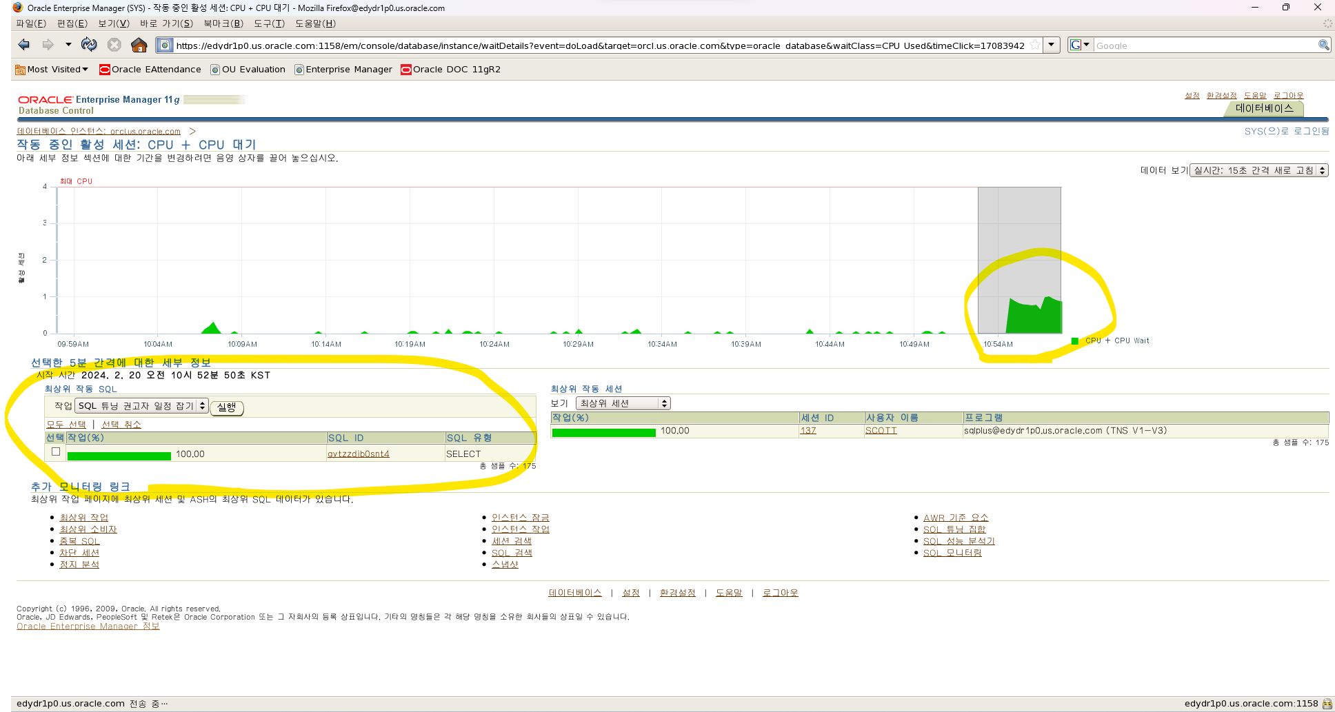Stop loading the page
Image resolution: width=1335 pixels, height=712 pixels.
[114, 45]
